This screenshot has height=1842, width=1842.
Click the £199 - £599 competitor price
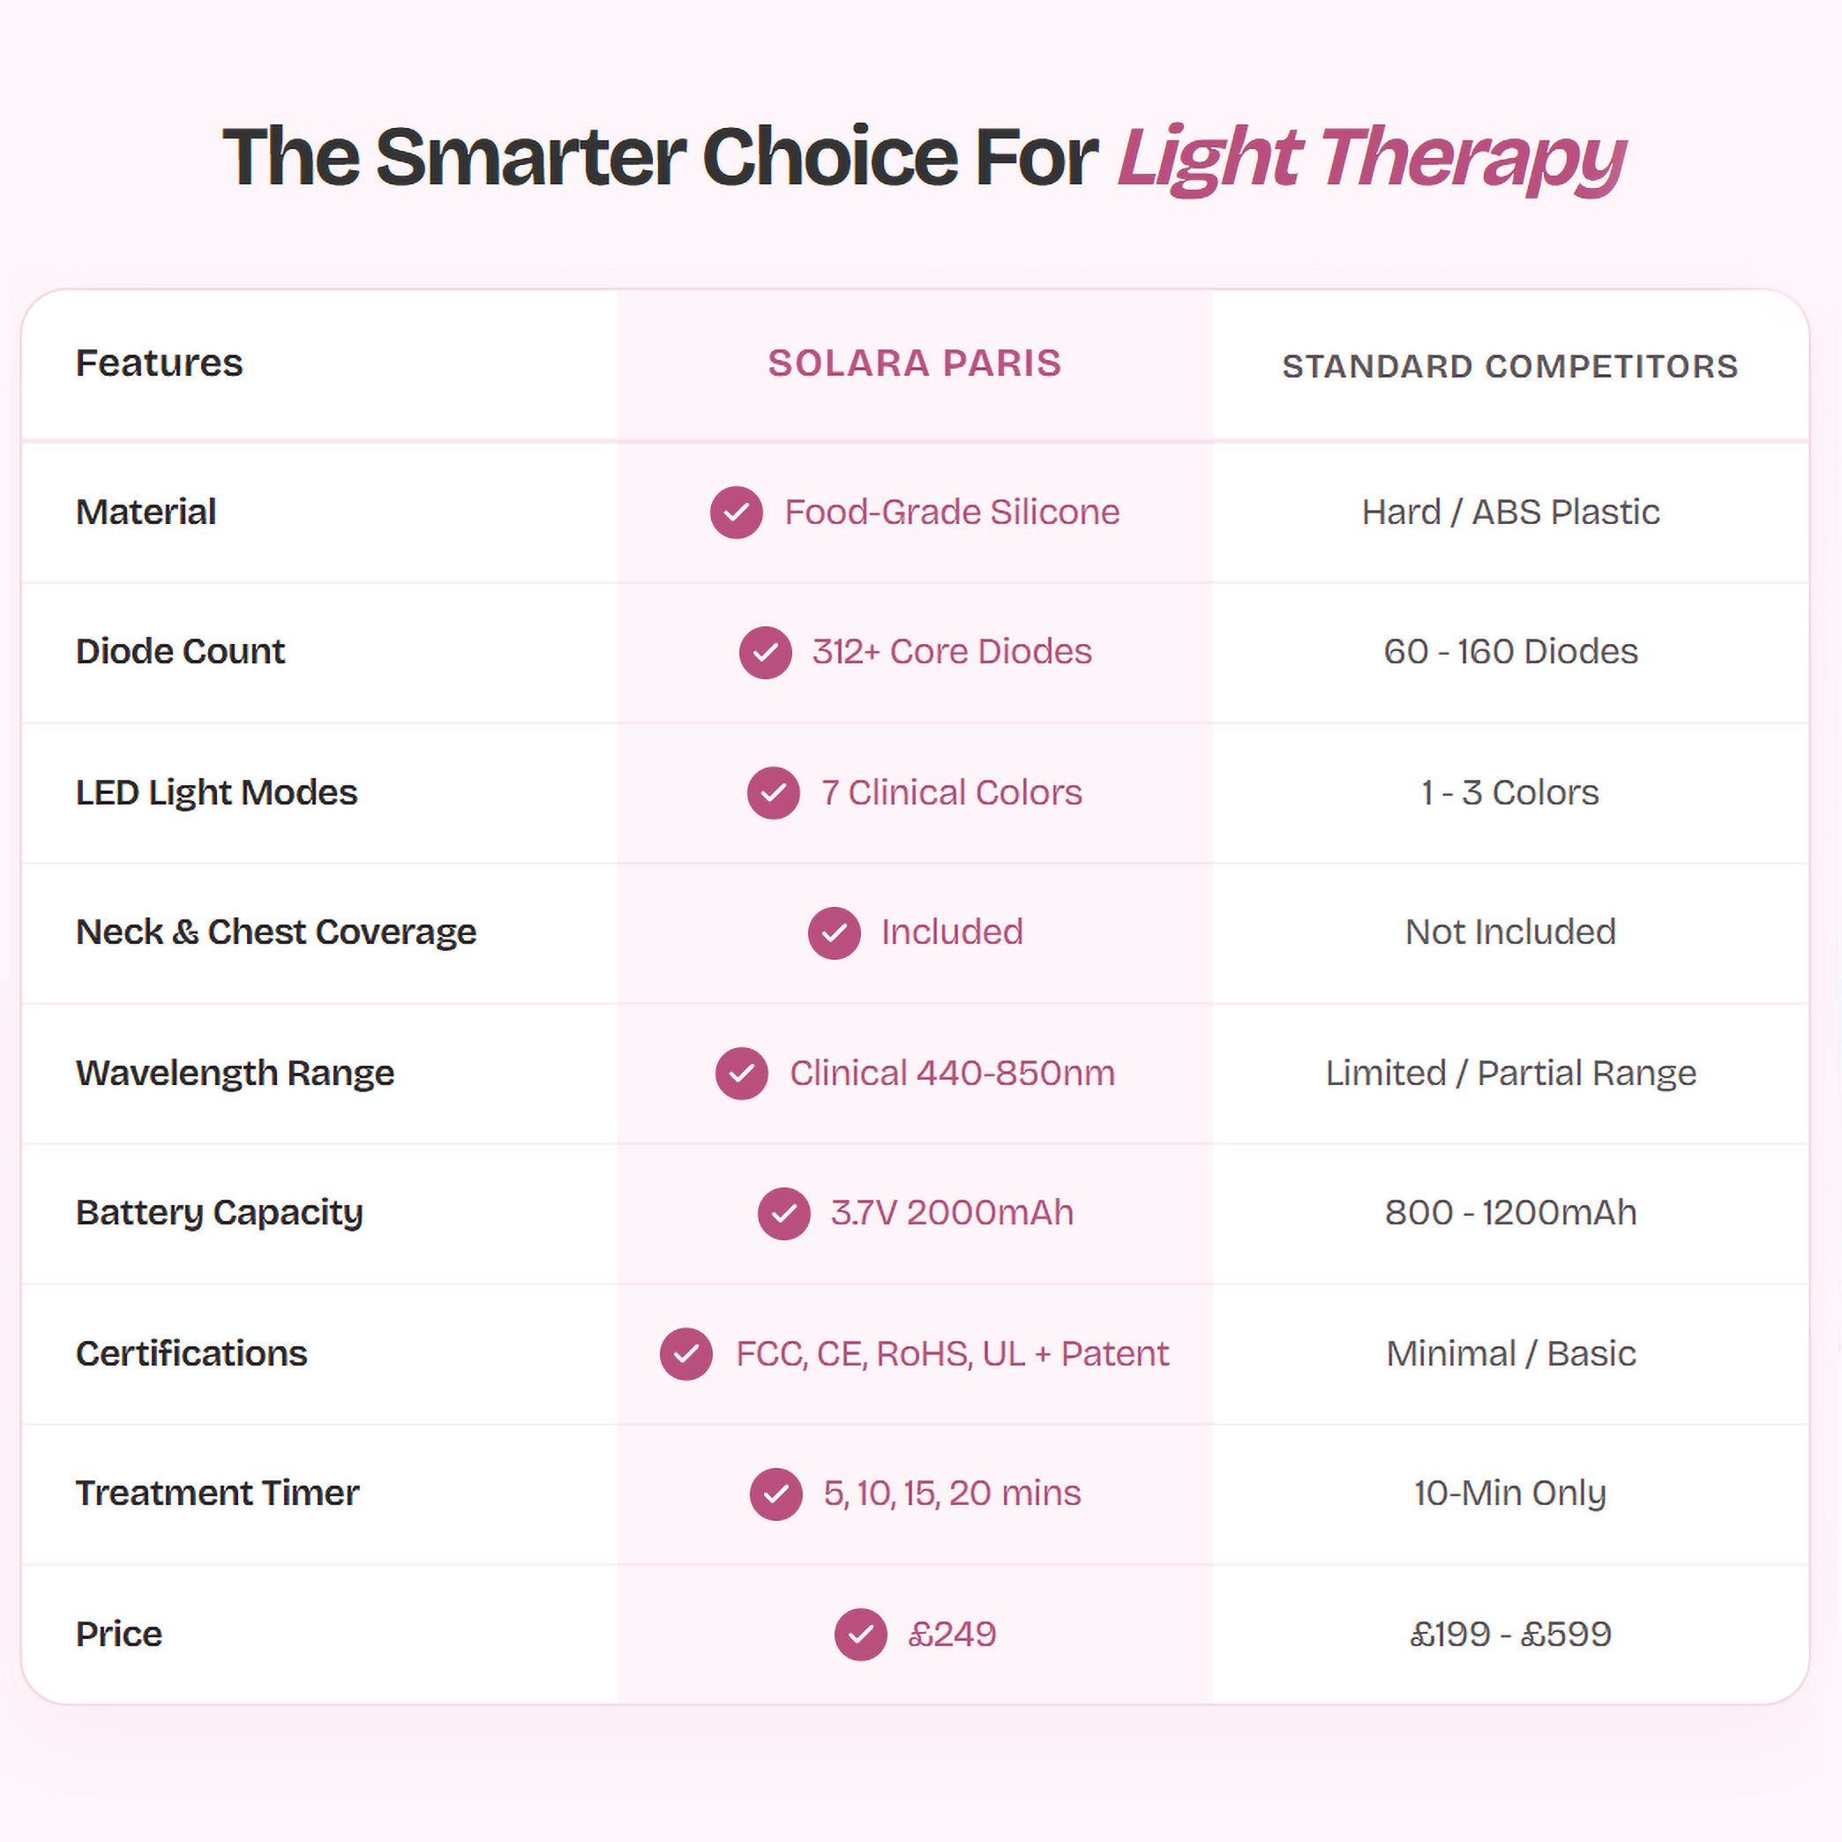click(1511, 1635)
